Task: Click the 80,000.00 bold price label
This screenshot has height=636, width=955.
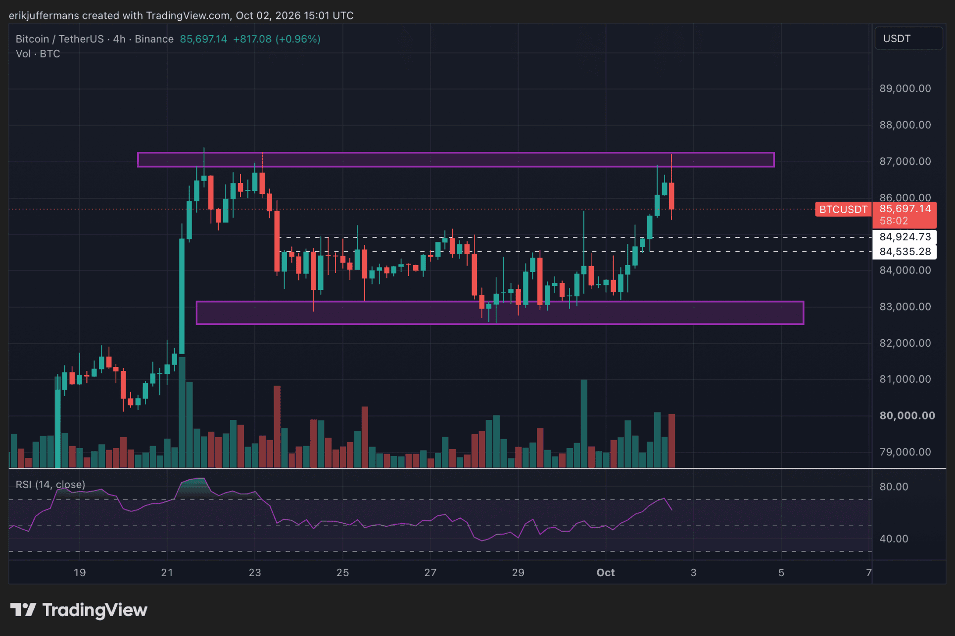Action: [907, 415]
